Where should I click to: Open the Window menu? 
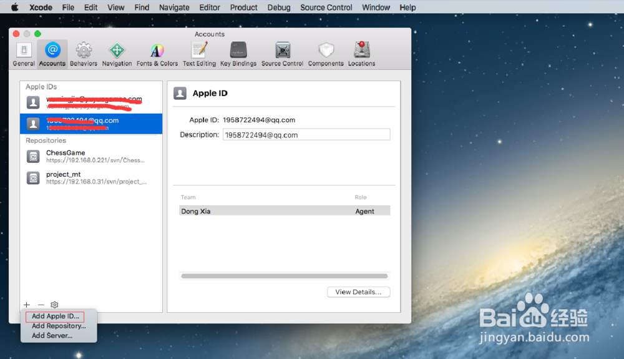(x=376, y=7)
